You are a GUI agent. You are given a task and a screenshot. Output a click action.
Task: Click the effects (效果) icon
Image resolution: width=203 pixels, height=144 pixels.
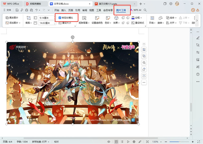116,18
